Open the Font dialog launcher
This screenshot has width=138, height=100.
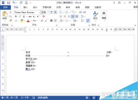(x=57, y=25)
